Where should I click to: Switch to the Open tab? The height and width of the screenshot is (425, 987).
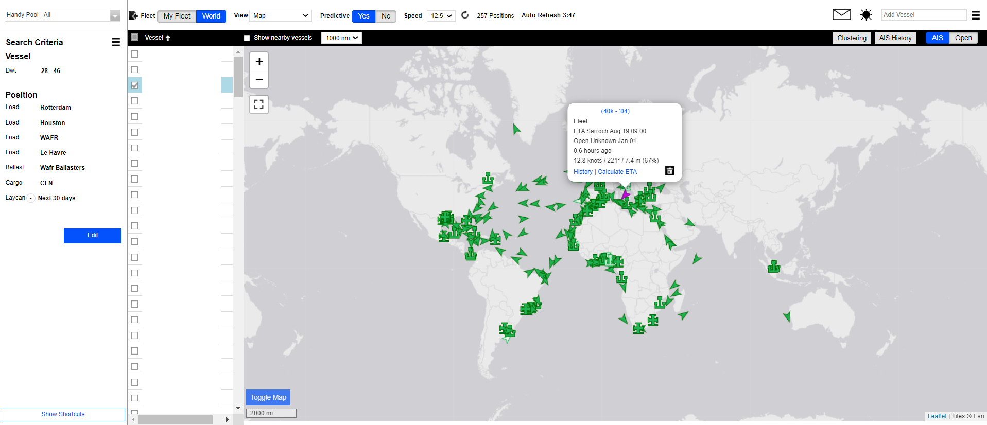[963, 38]
